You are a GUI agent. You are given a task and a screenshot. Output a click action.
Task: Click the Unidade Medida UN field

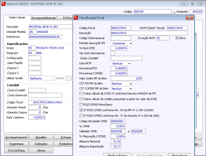(x=32, y=32)
